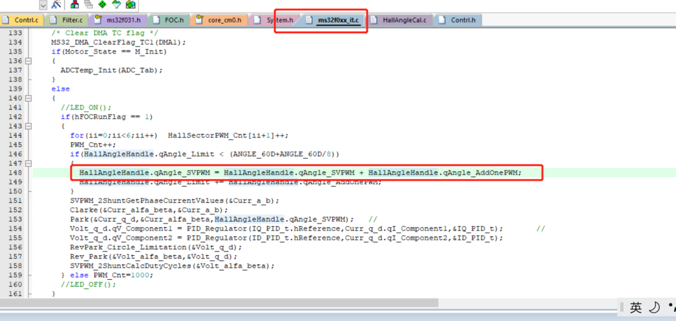Click the 'else' keyword on line 139

tap(60, 89)
